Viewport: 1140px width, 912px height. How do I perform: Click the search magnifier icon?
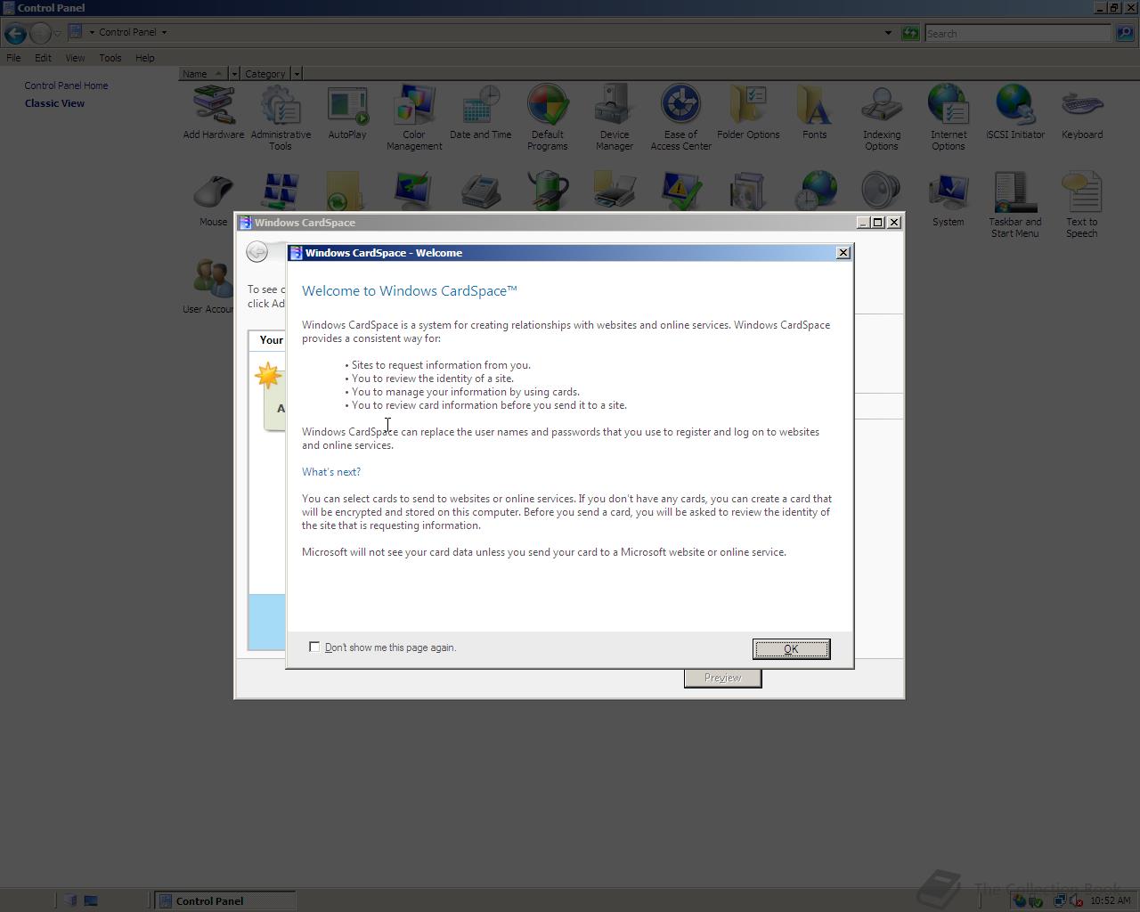coord(1124,33)
